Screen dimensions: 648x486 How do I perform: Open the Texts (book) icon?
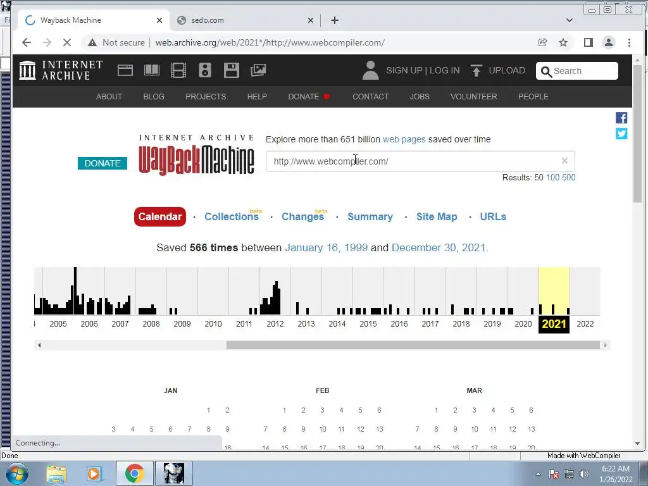point(152,70)
